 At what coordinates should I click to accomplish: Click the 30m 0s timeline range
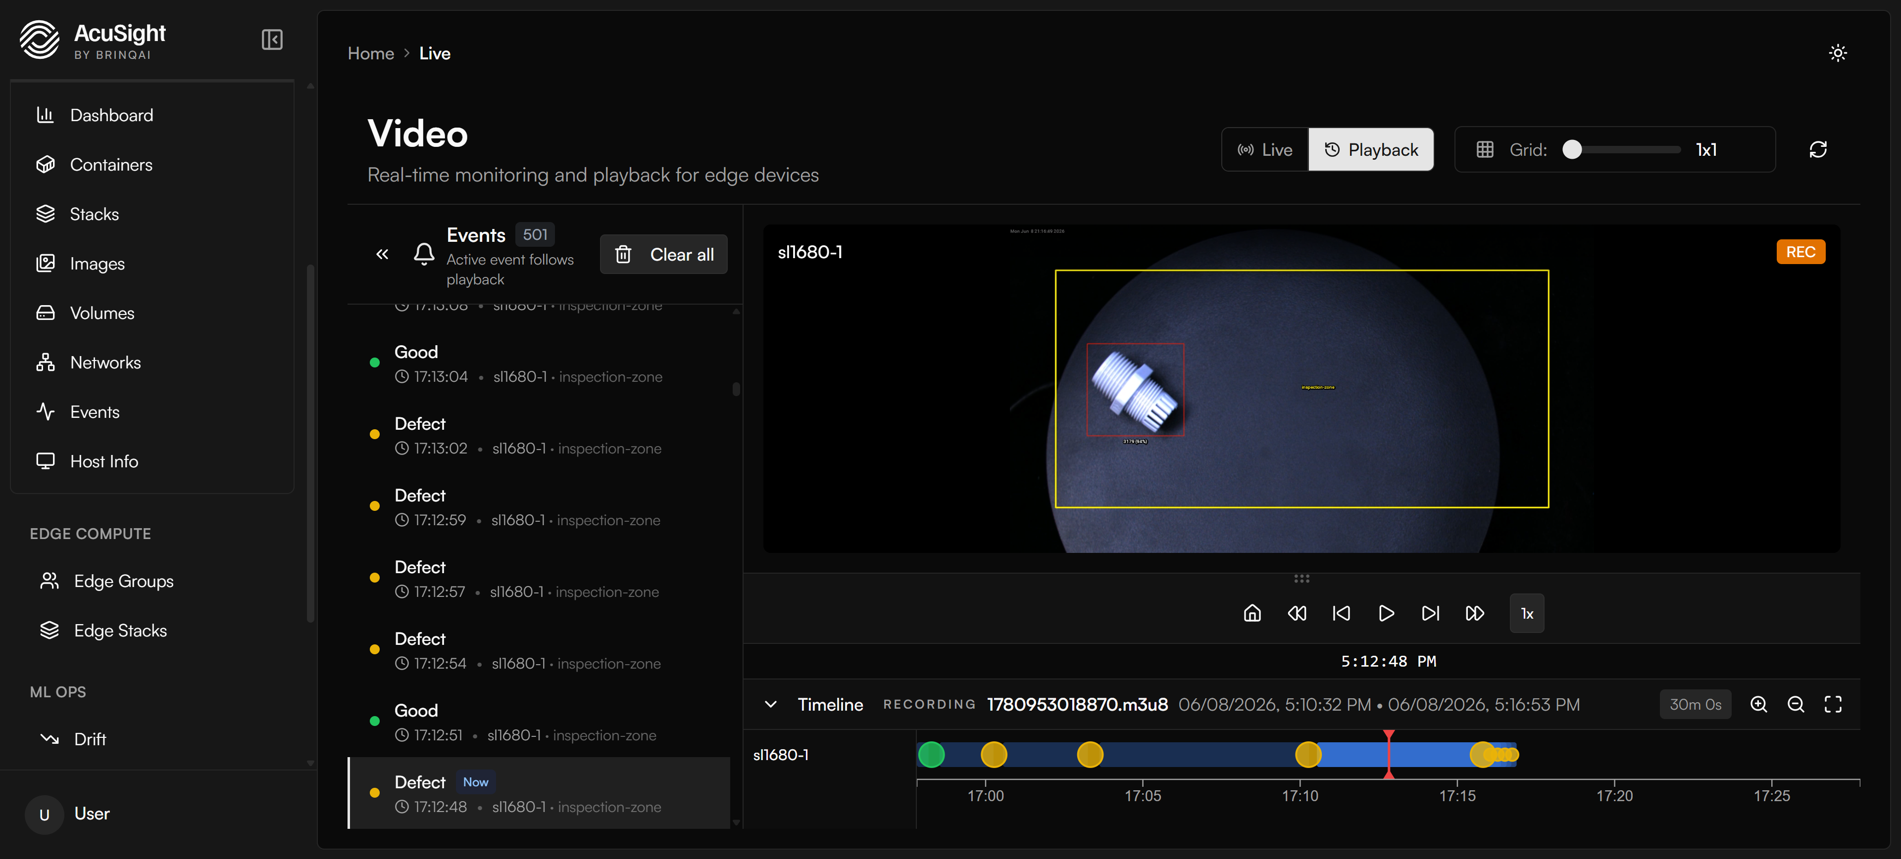pyautogui.click(x=1695, y=704)
